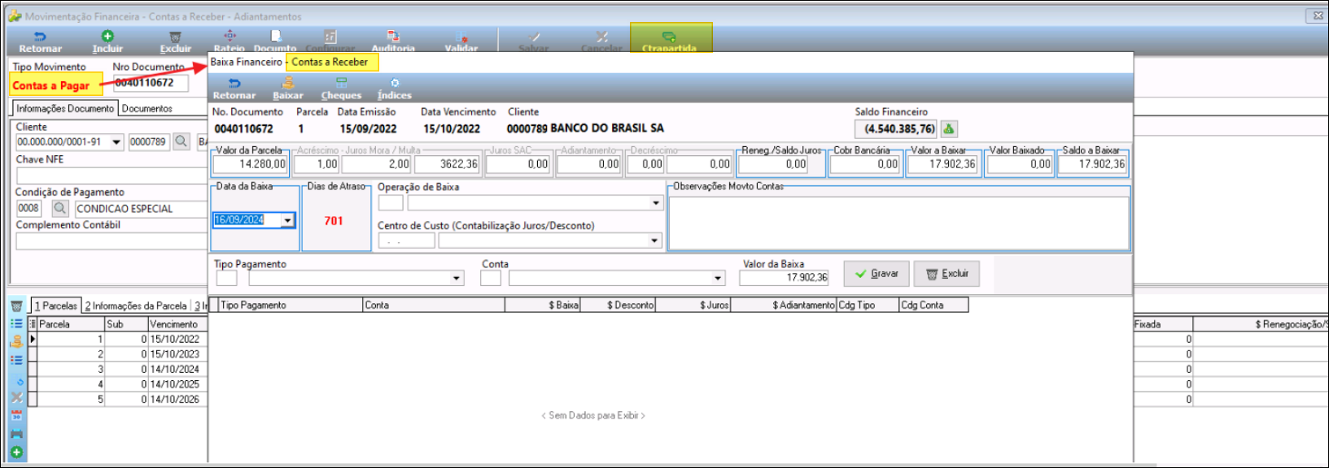Screen dimensions: 1329x468
Task: Click the refresh arrow icon in left sidebar
Action: [20, 381]
